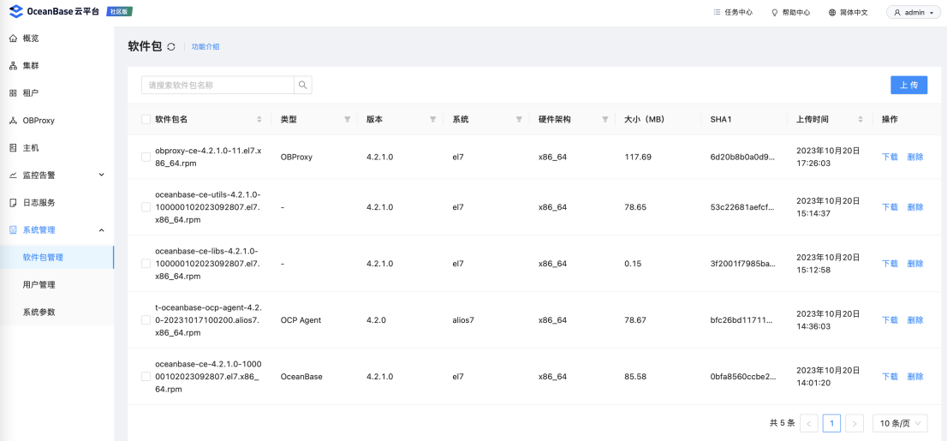Open the 类型 column filter icon
Image resolution: width=947 pixels, height=441 pixels.
click(x=348, y=120)
